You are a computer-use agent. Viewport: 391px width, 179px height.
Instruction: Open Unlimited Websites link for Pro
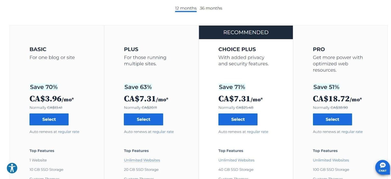tap(331, 160)
